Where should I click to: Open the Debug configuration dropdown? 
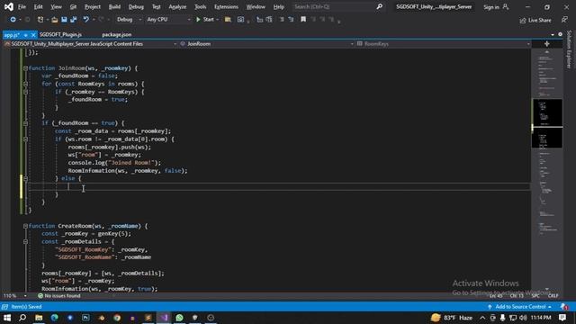point(129,20)
